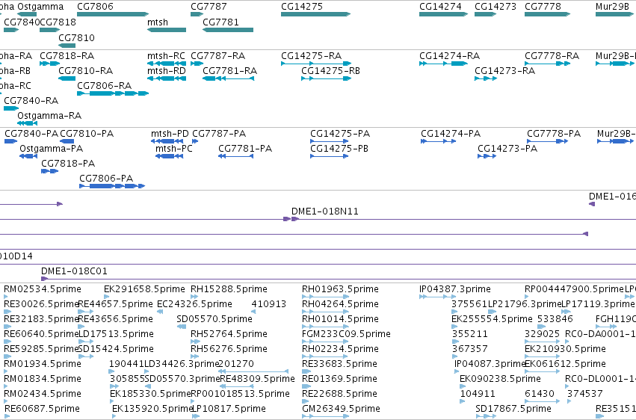This screenshot has height=420, width=636.
Task: Click the CG7778-RA transcript label
Action: point(552,55)
